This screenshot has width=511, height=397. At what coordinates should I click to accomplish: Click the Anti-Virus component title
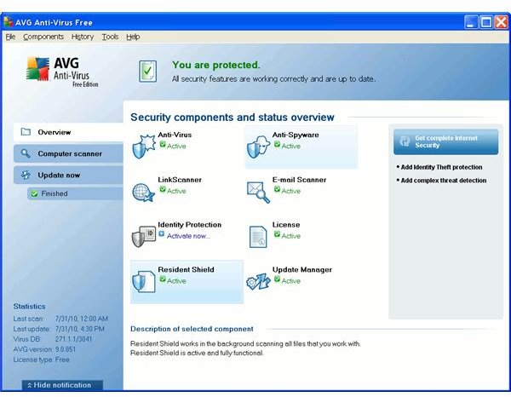[175, 135]
